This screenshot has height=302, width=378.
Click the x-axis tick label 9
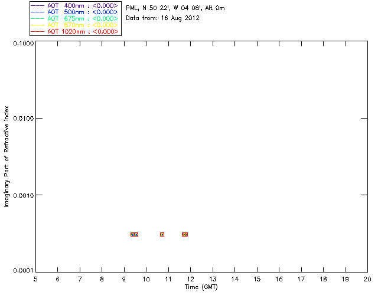click(124, 279)
